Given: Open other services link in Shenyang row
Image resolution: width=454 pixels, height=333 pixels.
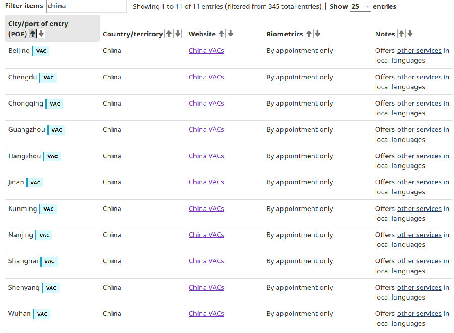Looking at the screenshot, I should click(419, 287).
